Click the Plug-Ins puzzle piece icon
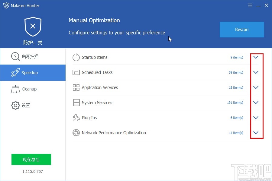The width and height of the screenshot is (272, 181). 76,118
